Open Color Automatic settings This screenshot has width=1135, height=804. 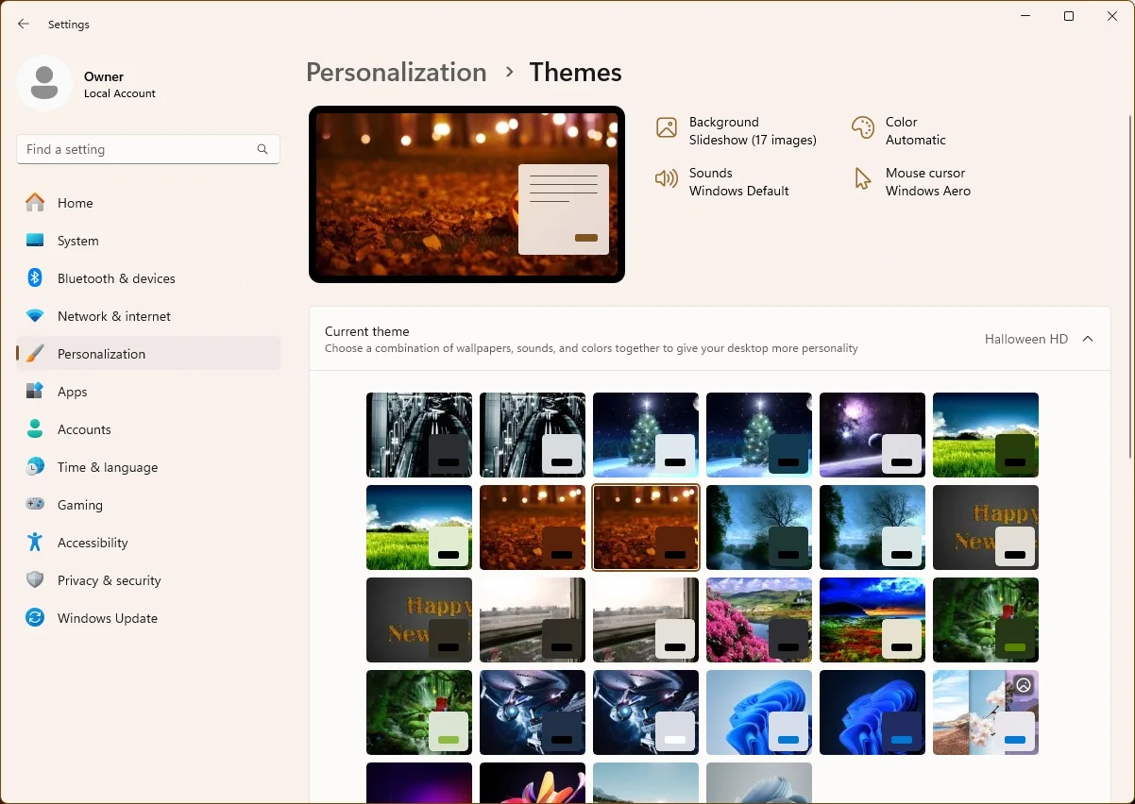pyautogui.click(x=899, y=131)
